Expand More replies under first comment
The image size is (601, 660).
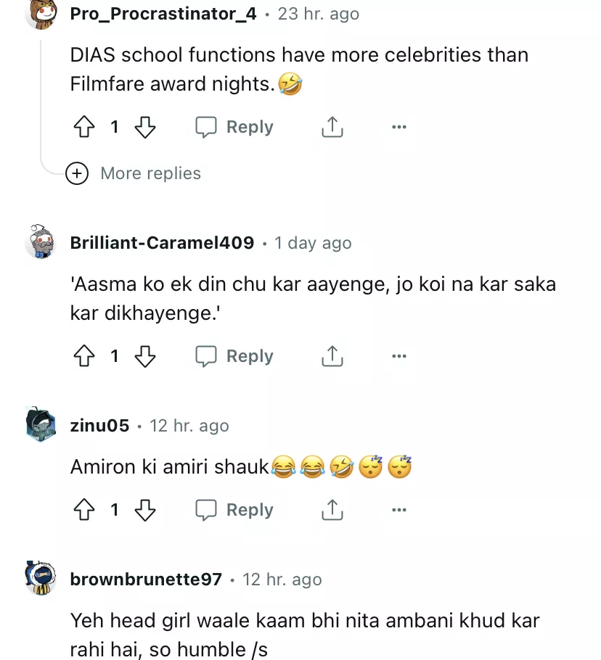coord(134,173)
